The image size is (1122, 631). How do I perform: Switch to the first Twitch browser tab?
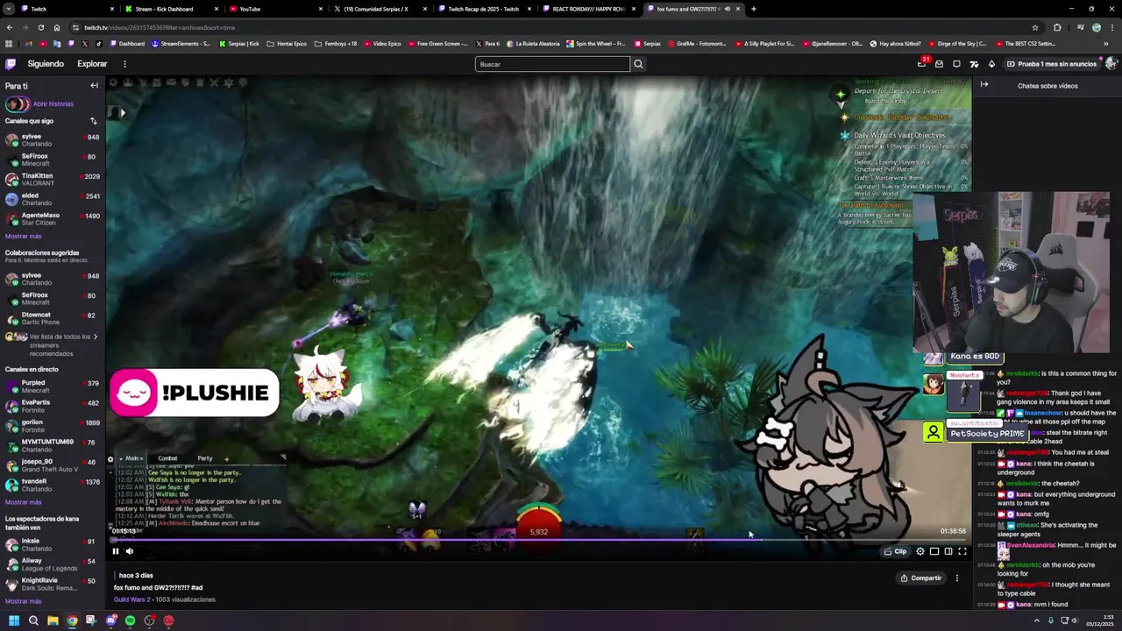tap(66, 9)
